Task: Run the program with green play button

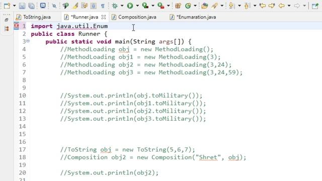Action: click(x=130, y=6)
